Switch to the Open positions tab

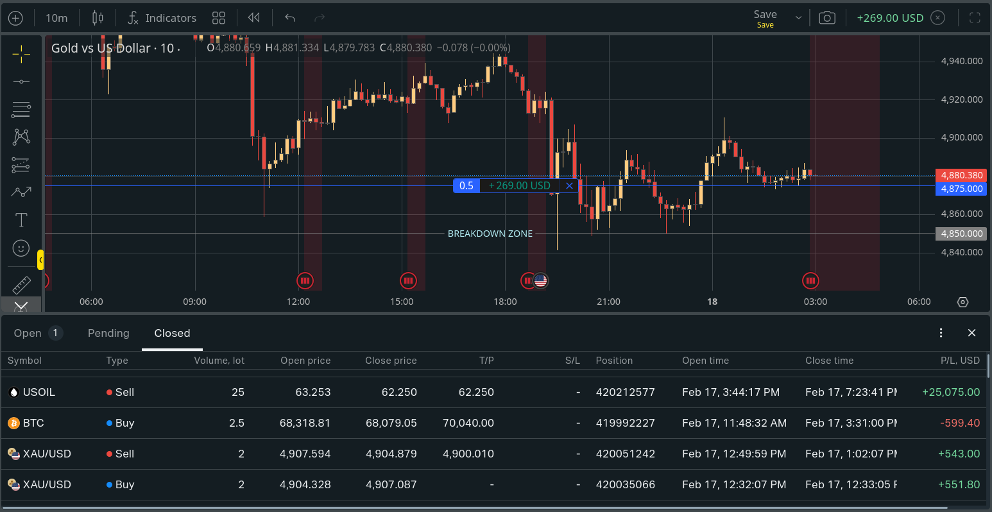[x=38, y=333]
